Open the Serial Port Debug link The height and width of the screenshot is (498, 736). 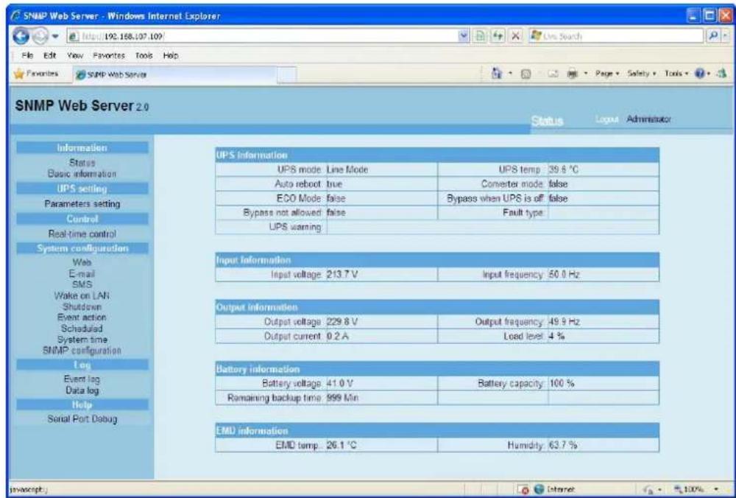[x=82, y=418]
